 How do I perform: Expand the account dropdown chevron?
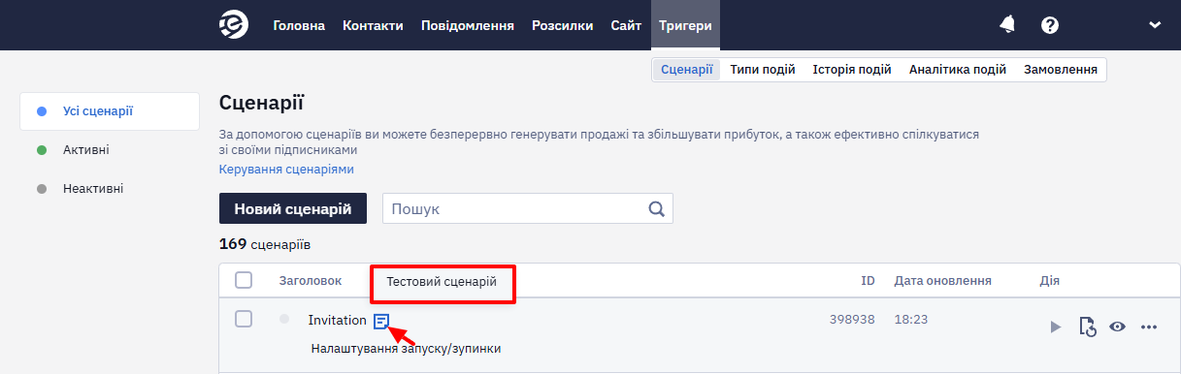[1155, 25]
